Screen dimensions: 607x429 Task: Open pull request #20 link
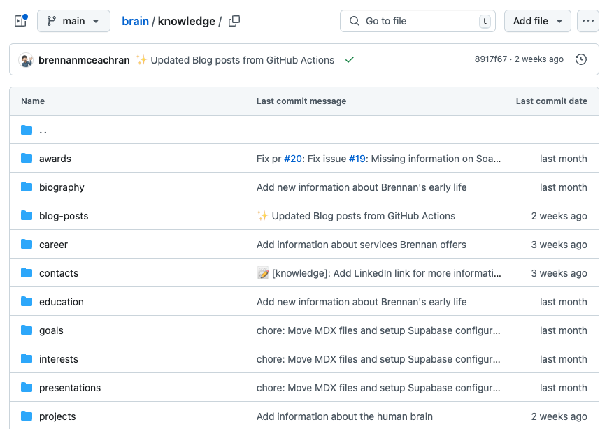[292, 159]
